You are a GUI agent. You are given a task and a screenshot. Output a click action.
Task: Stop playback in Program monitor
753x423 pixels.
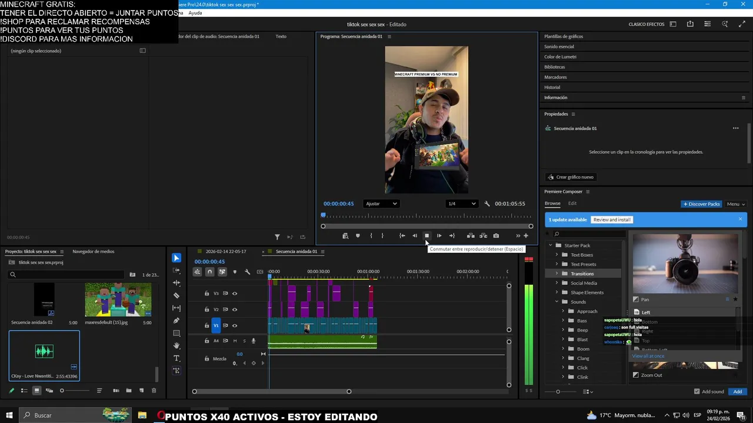click(427, 236)
